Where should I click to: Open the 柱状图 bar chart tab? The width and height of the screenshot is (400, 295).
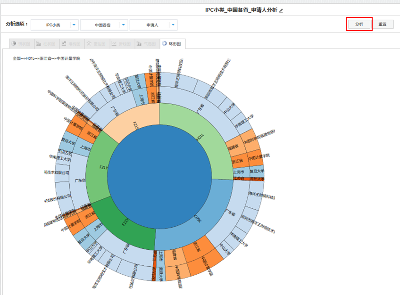[46, 44]
